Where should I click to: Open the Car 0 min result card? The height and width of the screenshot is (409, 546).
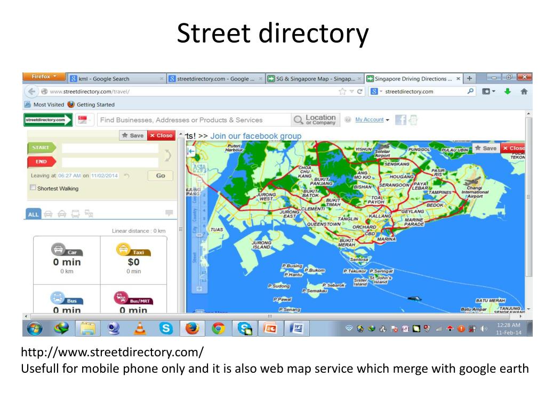pyautogui.click(x=67, y=260)
